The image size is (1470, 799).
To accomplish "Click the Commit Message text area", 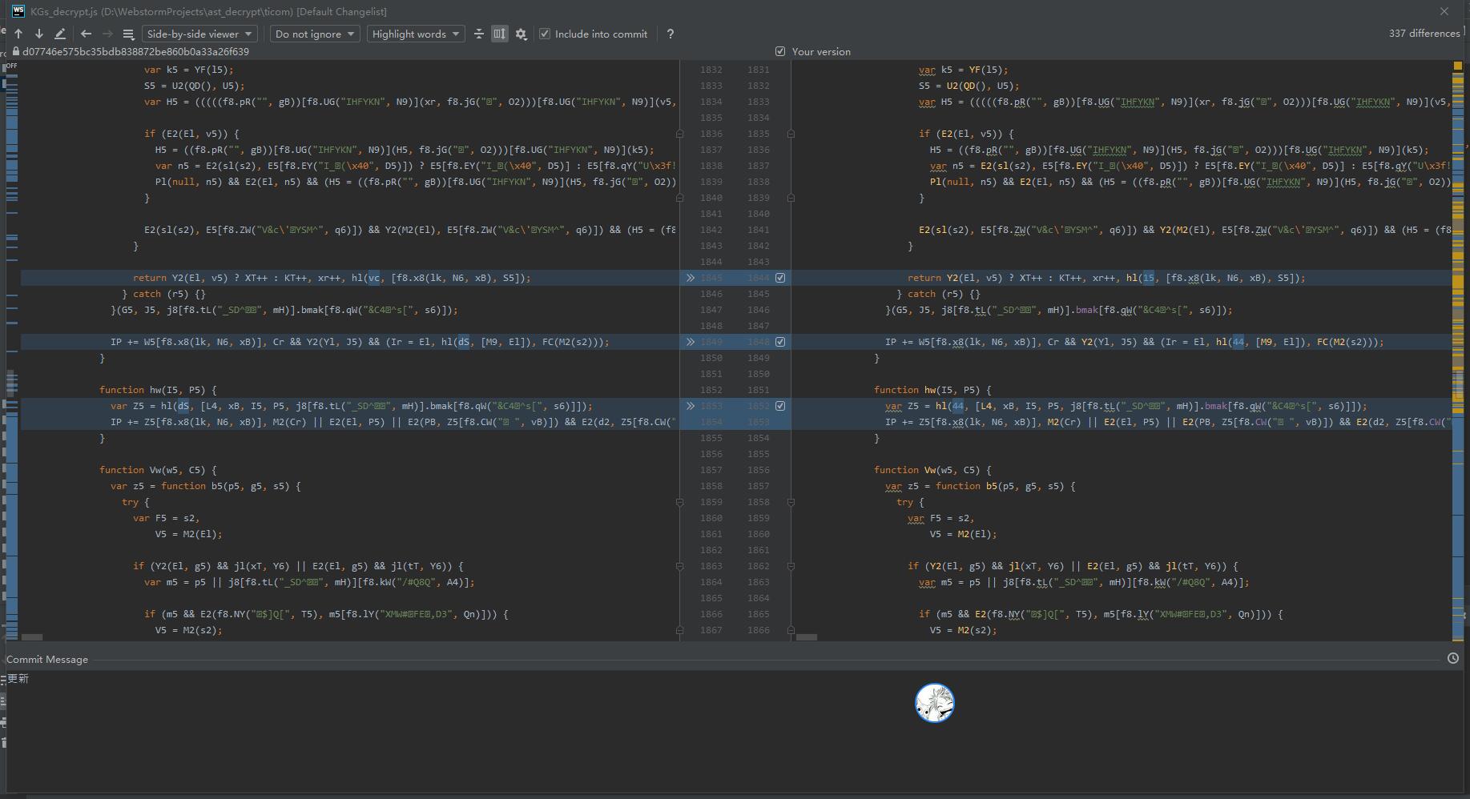I will click(x=735, y=730).
